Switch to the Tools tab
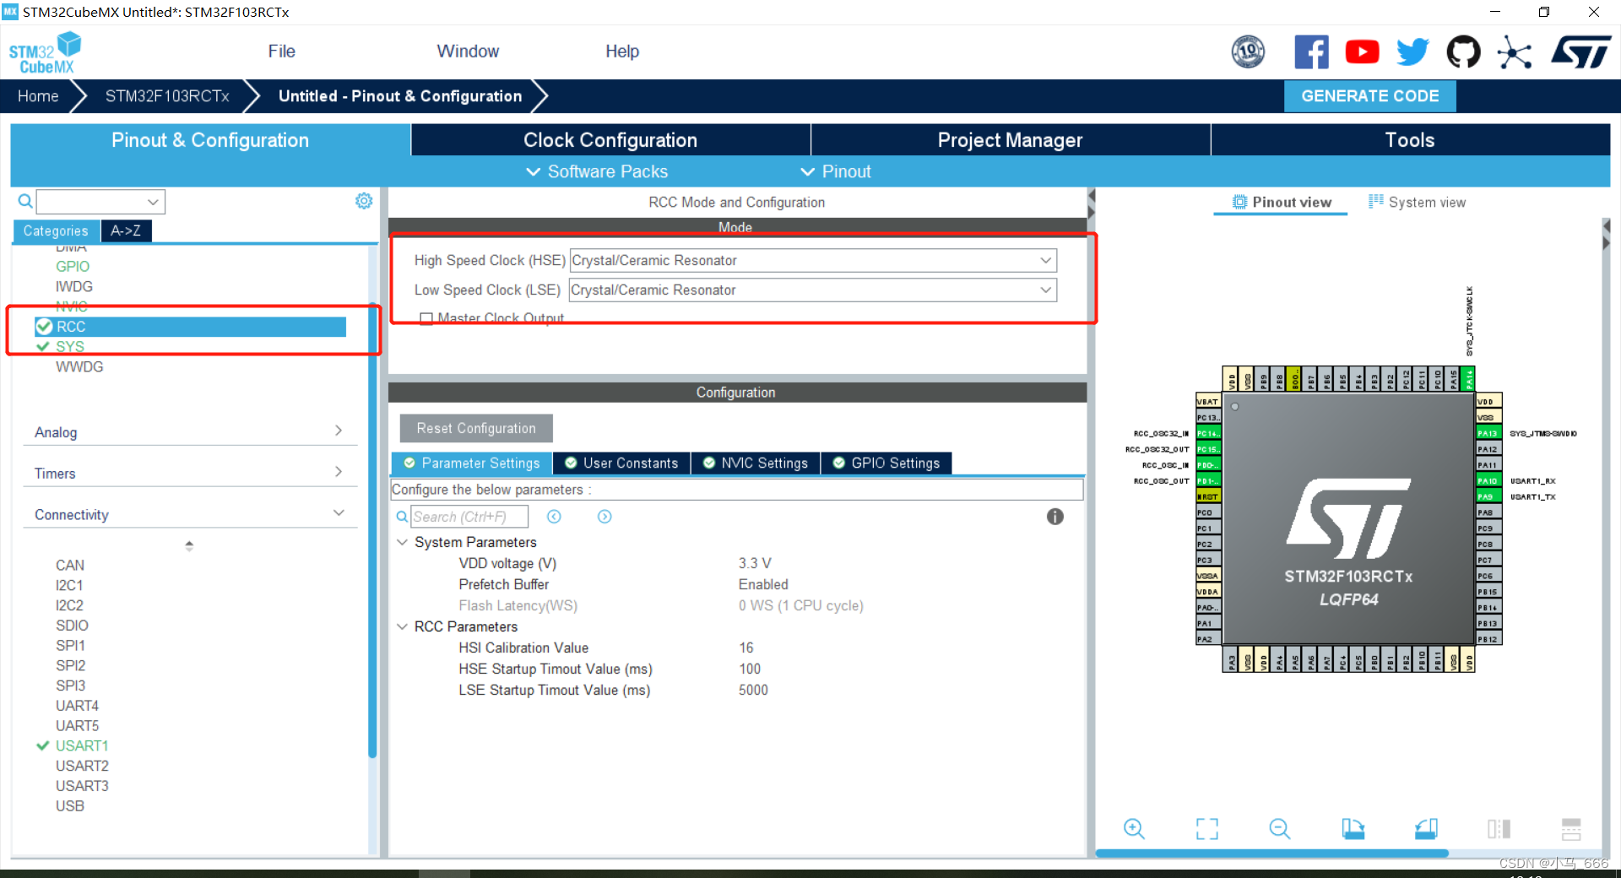Screen dimensions: 1621x878 [x=1410, y=140]
